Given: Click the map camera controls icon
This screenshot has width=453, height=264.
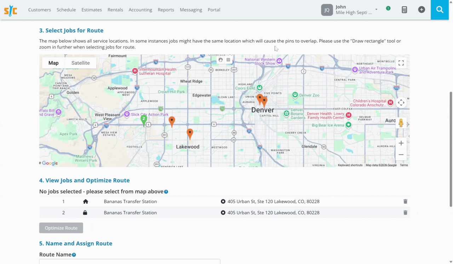Looking at the screenshot, I should click(x=401, y=103).
